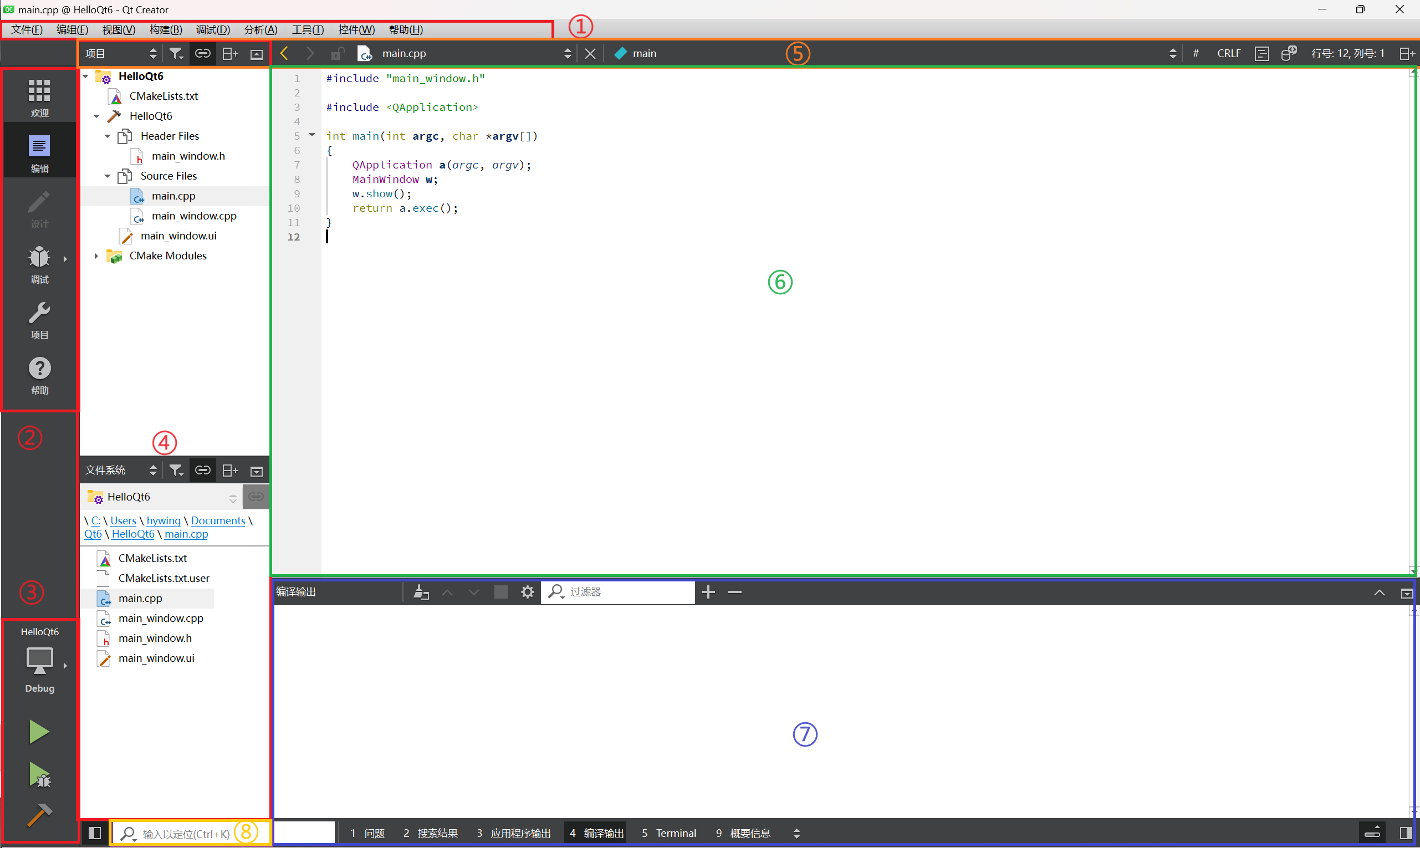Change CRLF line ending setting
The height and width of the screenshot is (848, 1420).
tap(1229, 53)
